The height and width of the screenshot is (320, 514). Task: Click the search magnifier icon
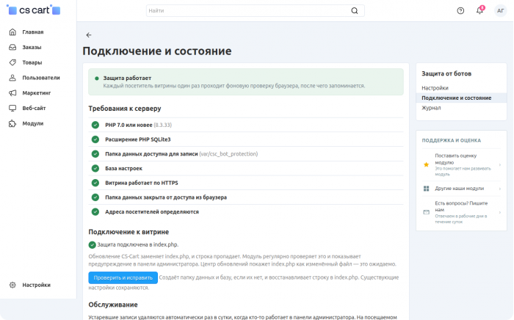(355, 11)
